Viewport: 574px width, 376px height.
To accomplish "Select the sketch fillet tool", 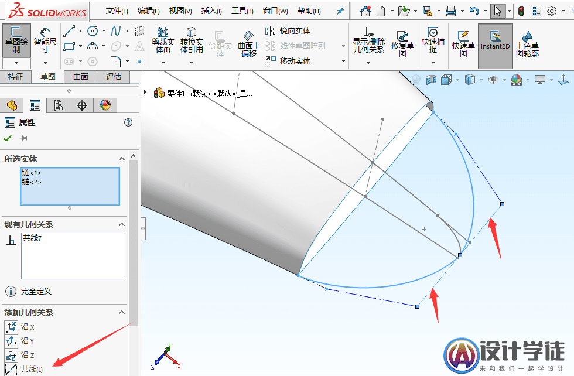I will (116, 61).
